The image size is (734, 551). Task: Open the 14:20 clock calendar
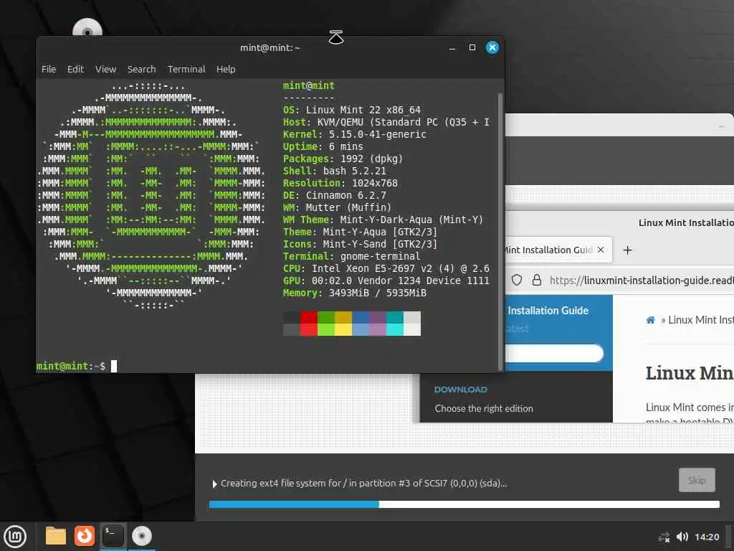click(x=706, y=537)
